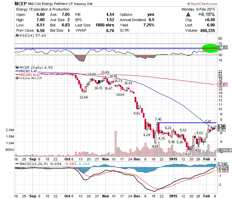Click the MACD(12,26,9) panel label
This screenshot has height=199, width=232.
click(x=34, y=164)
